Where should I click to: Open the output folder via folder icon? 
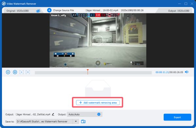point(83,121)
